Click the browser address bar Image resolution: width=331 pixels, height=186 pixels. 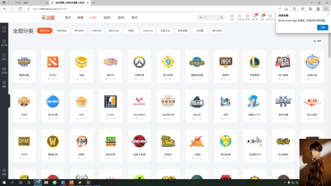point(151,9)
